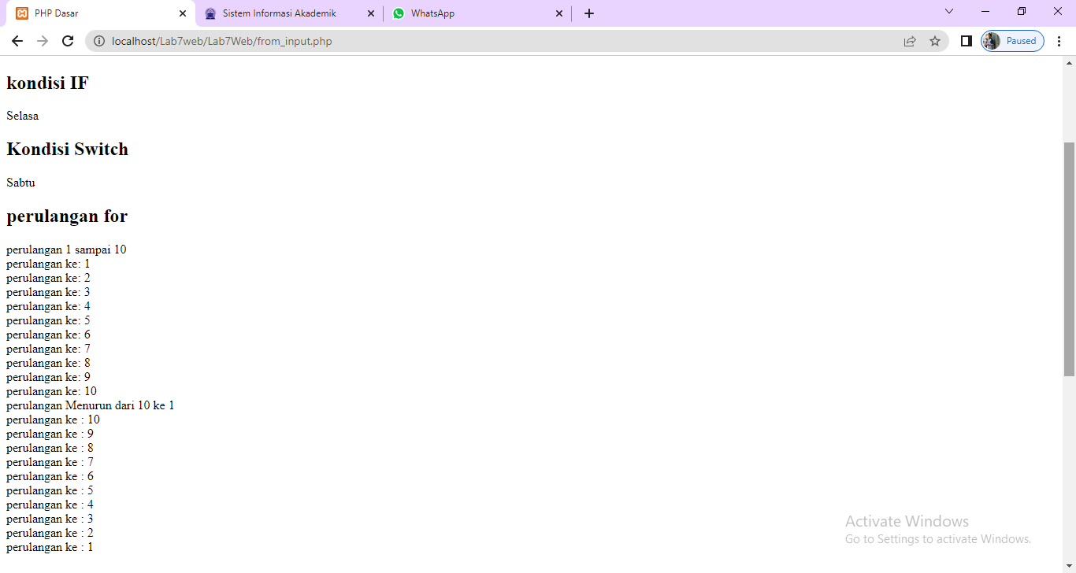Click the back navigation arrow
Screen dimensions: 1076x573
point(17,40)
